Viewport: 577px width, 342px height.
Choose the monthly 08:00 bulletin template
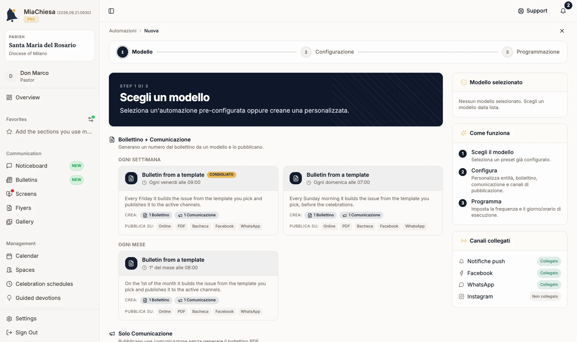(198, 286)
